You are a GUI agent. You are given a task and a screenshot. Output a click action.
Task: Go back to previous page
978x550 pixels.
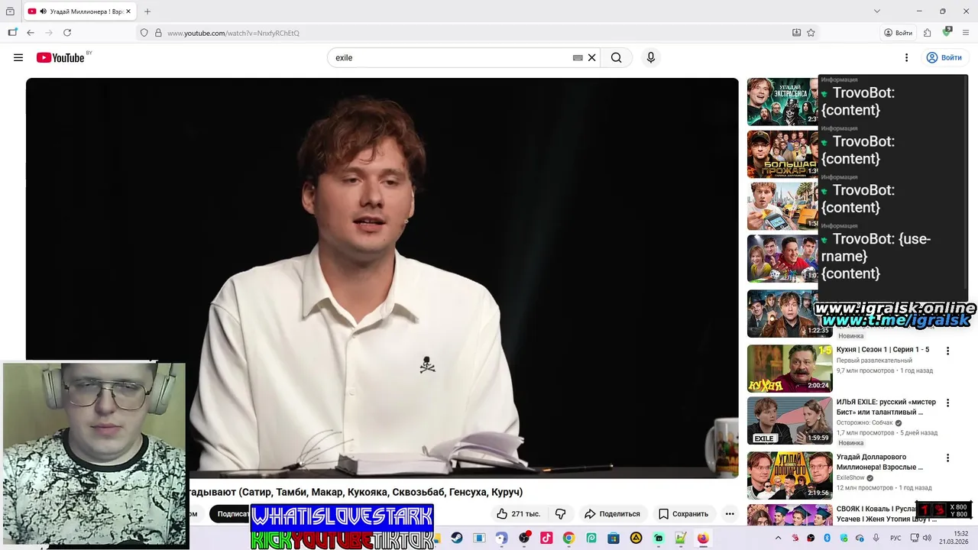31,33
